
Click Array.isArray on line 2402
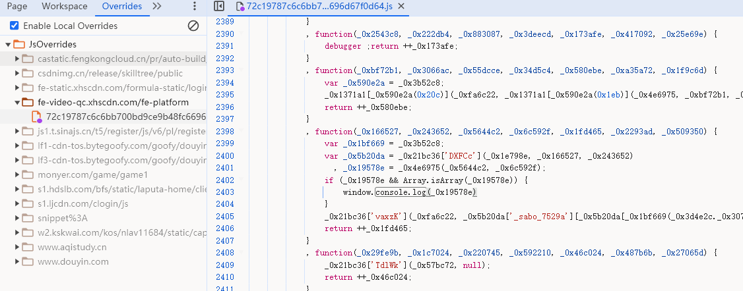pos(433,180)
